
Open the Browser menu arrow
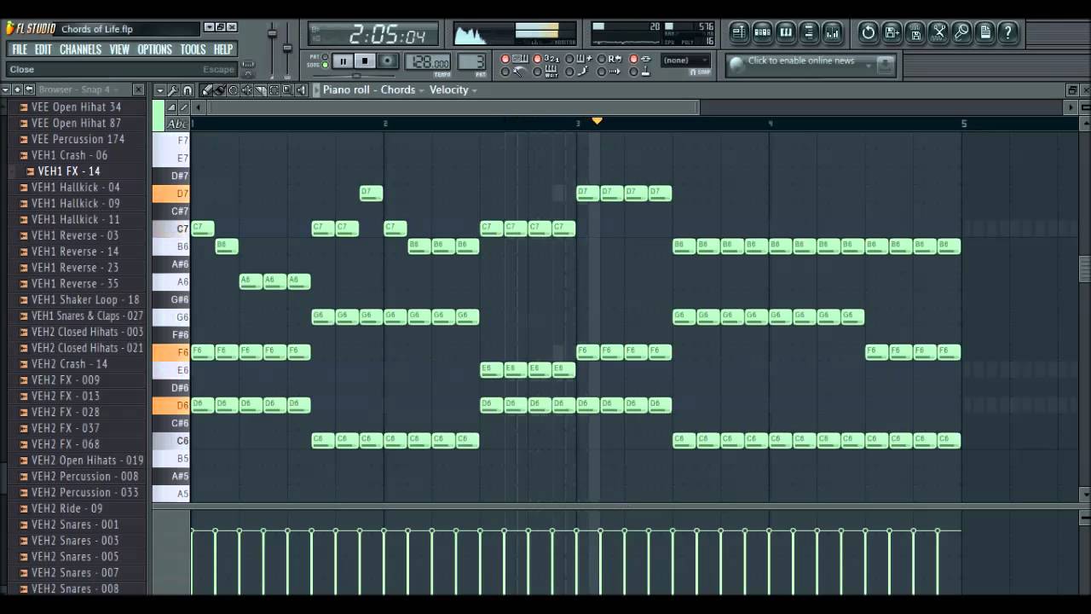pyautogui.click(x=6, y=90)
